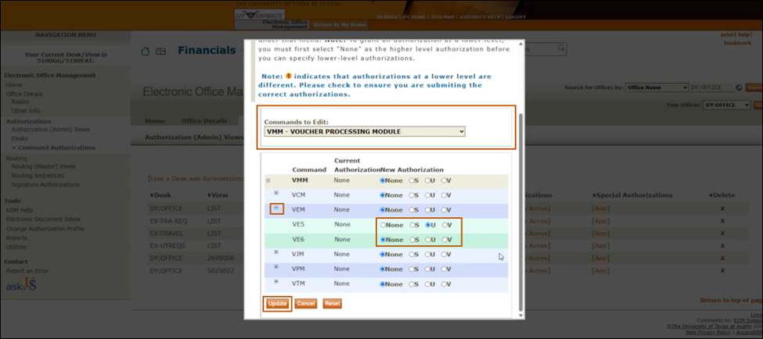Delete the EX-TRAVEL desk row
Screen dimensions: 763x339
point(722,233)
